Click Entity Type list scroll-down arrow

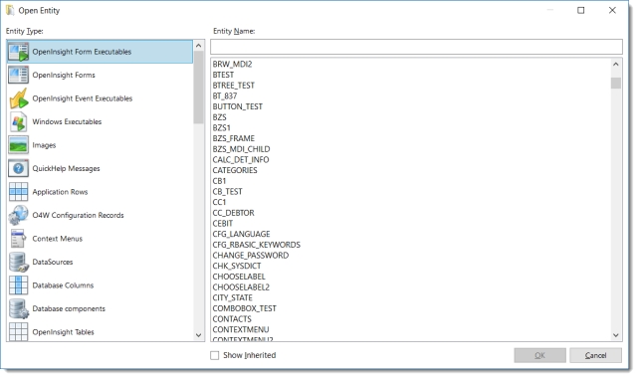pyautogui.click(x=199, y=335)
